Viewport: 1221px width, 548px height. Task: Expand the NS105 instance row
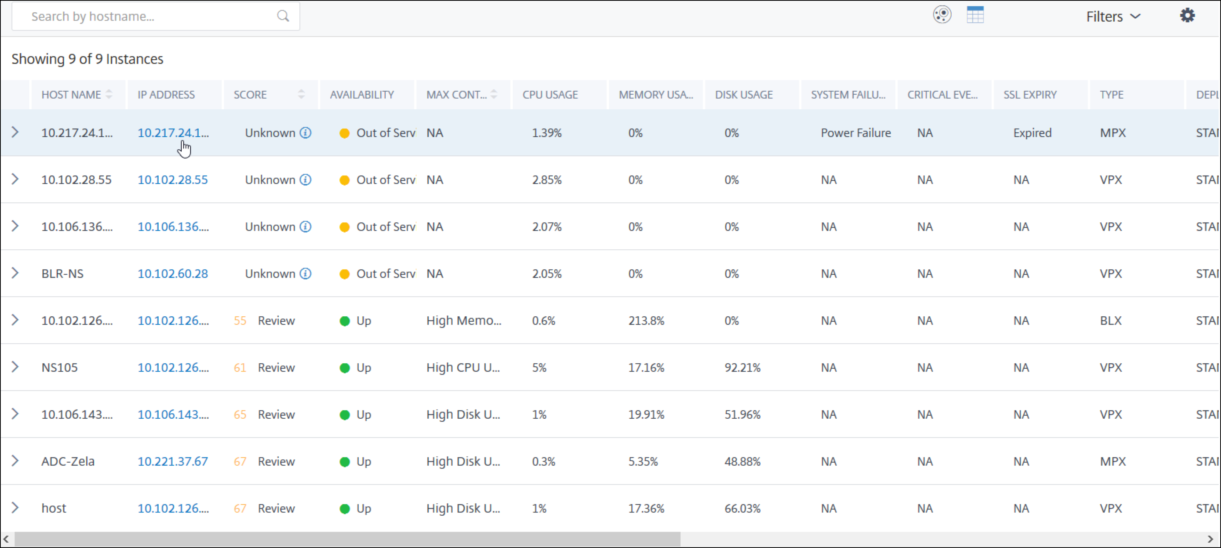15,367
